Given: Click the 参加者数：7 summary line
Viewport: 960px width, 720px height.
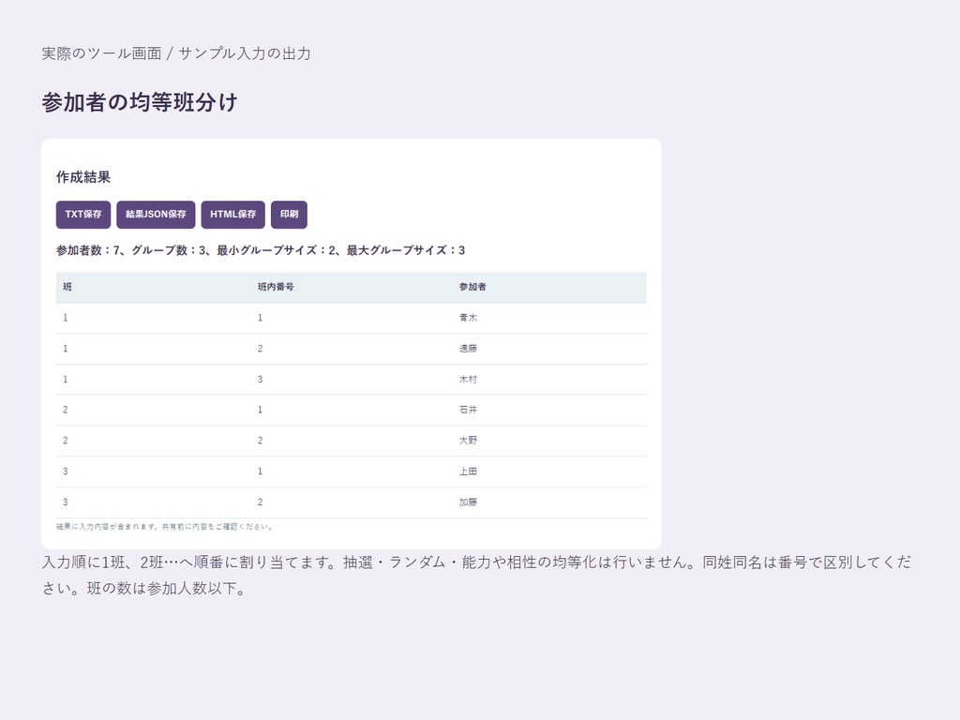Looking at the screenshot, I should [x=261, y=250].
